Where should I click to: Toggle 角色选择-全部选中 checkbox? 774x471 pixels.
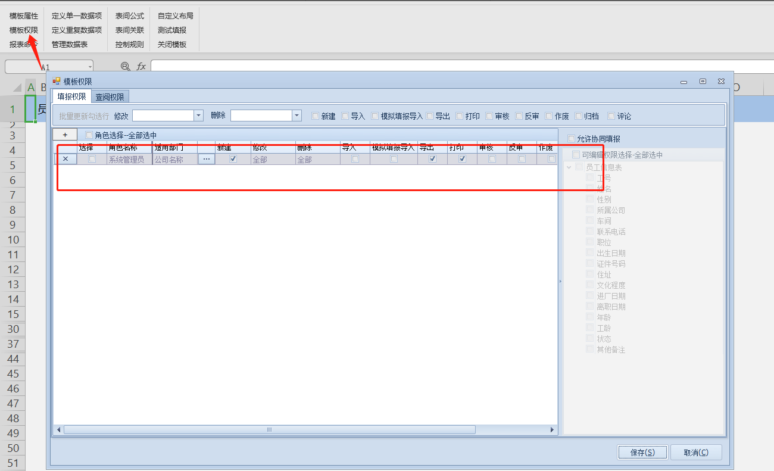[x=90, y=135]
